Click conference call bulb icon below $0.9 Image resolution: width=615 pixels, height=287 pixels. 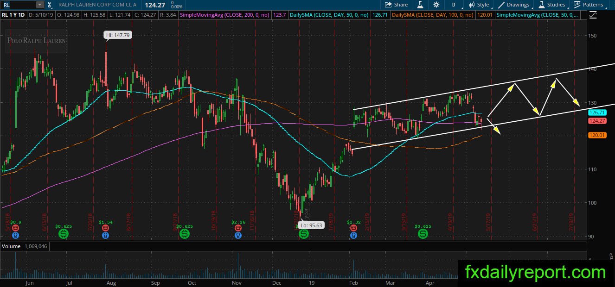coord(15,235)
